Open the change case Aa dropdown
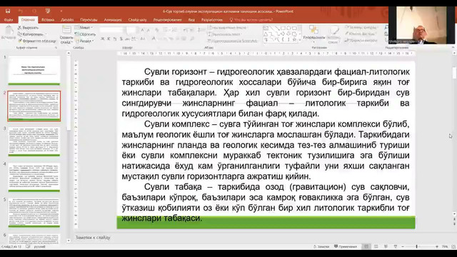457x257 pixels. click(x=143, y=39)
